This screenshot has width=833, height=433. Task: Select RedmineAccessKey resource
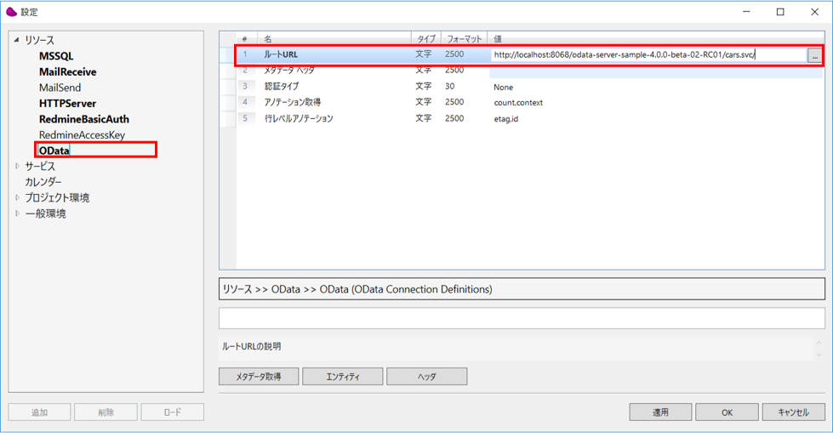(82, 135)
